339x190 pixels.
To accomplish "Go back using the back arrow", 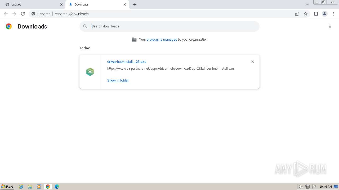I will (x=6, y=14).
